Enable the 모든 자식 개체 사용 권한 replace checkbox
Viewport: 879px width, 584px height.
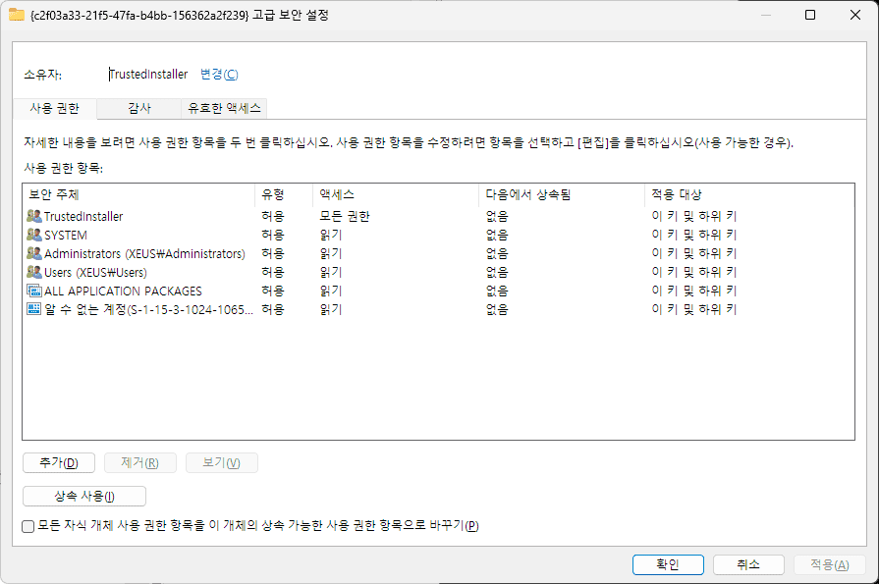28,526
